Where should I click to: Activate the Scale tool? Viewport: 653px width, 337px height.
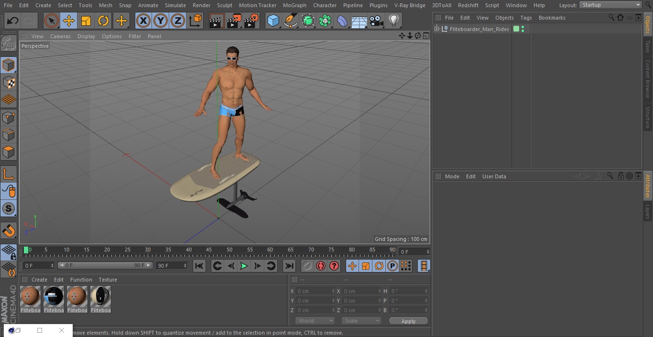(x=86, y=21)
